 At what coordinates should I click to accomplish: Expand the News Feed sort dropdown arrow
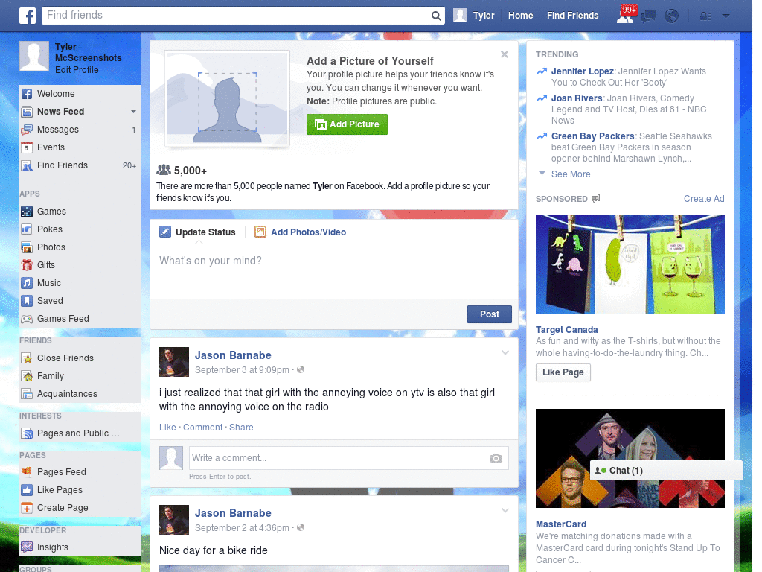click(x=133, y=112)
